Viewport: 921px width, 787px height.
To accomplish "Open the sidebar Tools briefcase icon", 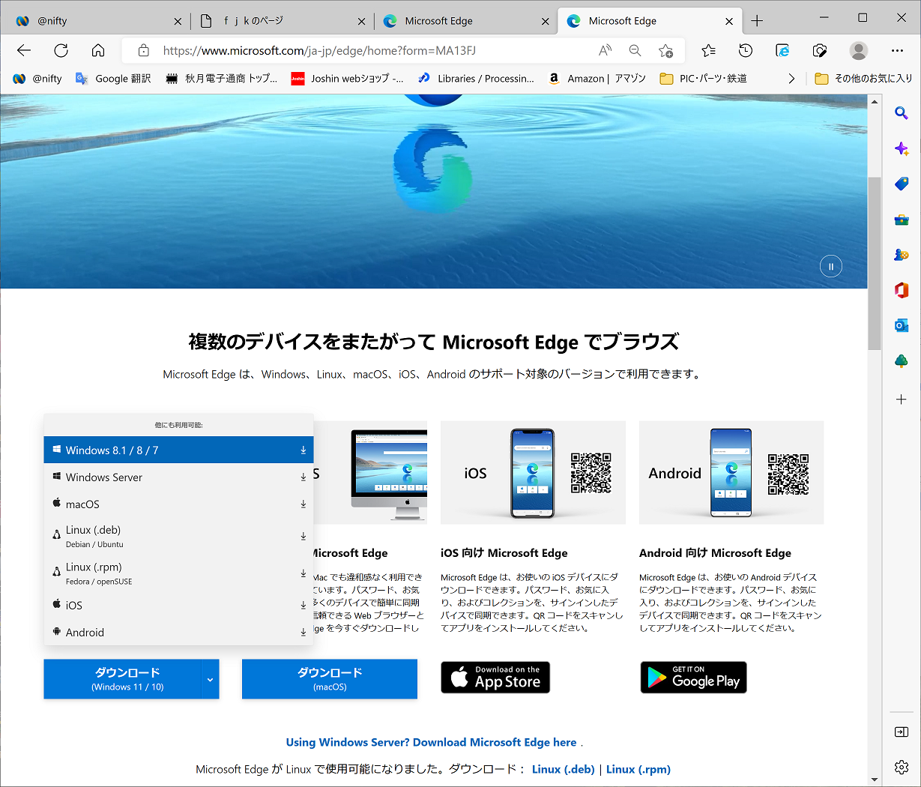I will [902, 220].
